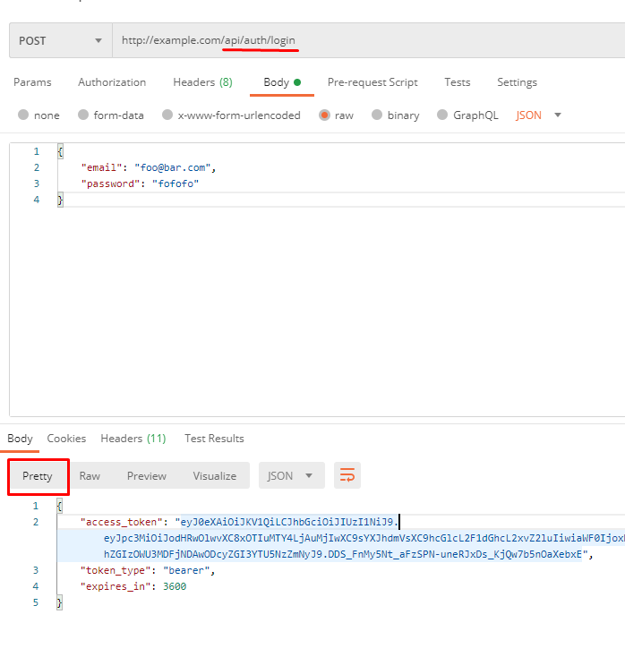Open the request Headers (8) tab
Image resolution: width=625 pixels, height=657 pixels.
(x=202, y=82)
